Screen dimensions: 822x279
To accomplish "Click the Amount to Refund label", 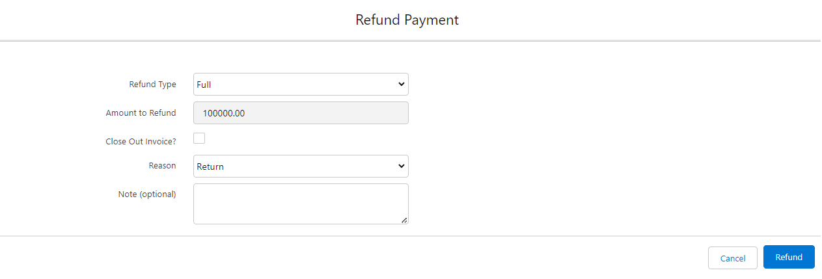I will pos(141,113).
